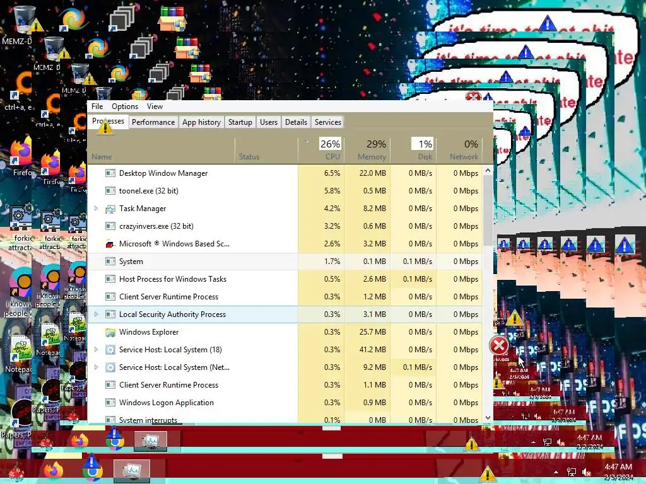The height and width of the screenshot is (484, 646).
Task: Expand Service Host: Local System (18)
Action: tap(97, 349)
